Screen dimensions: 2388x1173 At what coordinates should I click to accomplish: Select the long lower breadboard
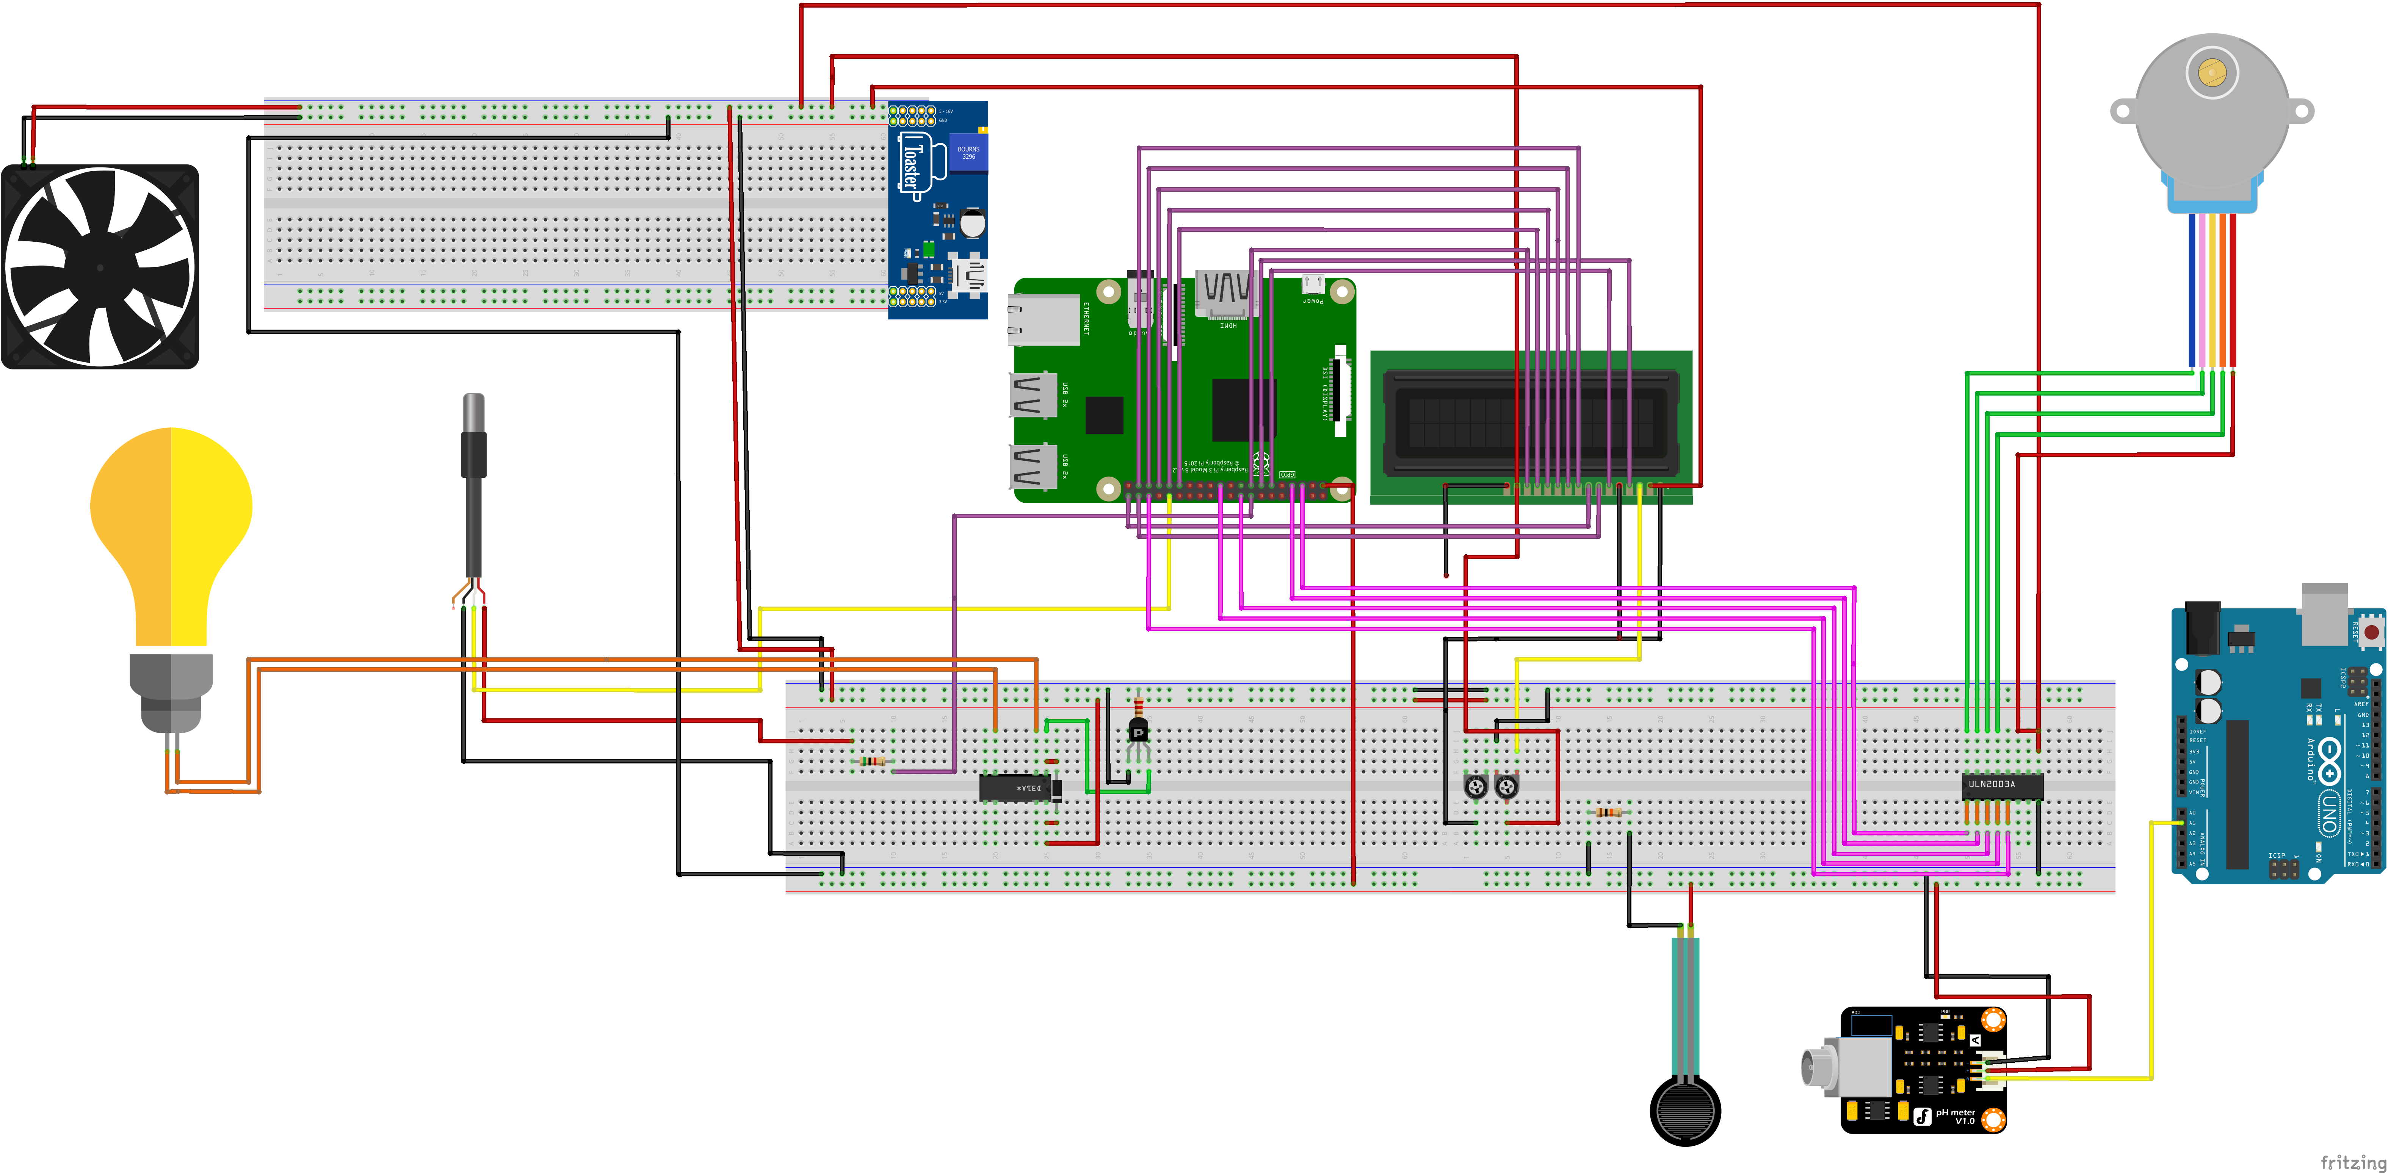click(1450, 787)
